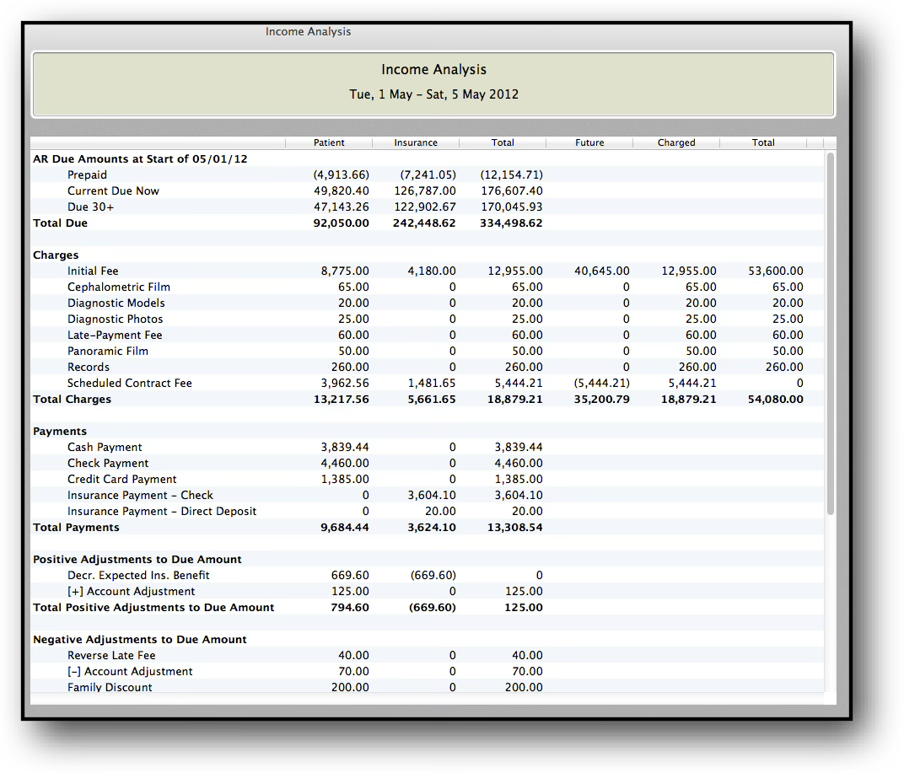
Task: Click Insurance Payment – Direct Deposit row
Action: click(428, 512)
